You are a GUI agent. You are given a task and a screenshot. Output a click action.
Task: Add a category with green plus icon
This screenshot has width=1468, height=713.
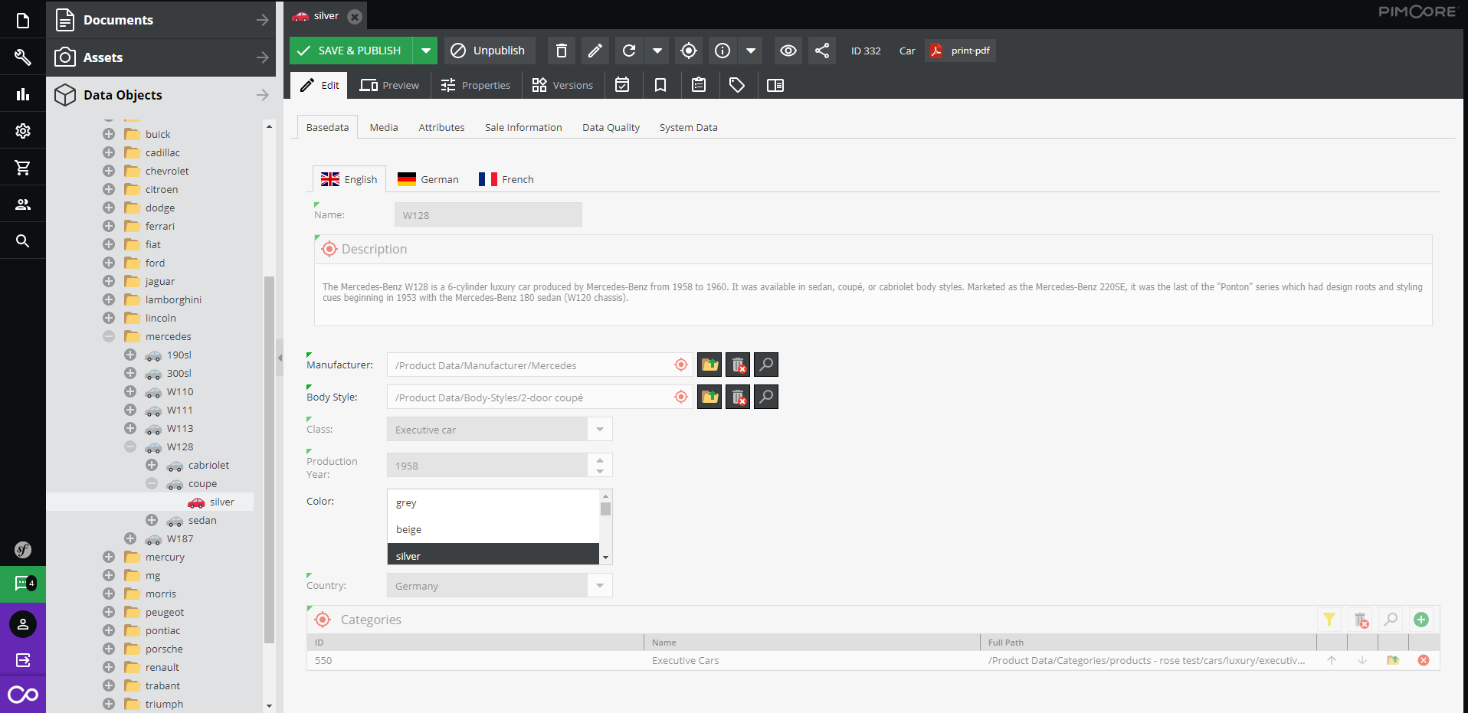click(1421, 620)
